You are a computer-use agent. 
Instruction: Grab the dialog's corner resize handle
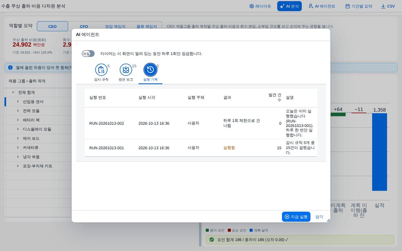click(x=328, y=220)
